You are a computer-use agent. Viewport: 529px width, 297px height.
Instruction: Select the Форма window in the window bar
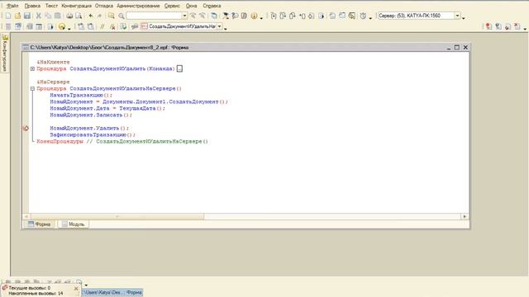(x=112, y=292)
